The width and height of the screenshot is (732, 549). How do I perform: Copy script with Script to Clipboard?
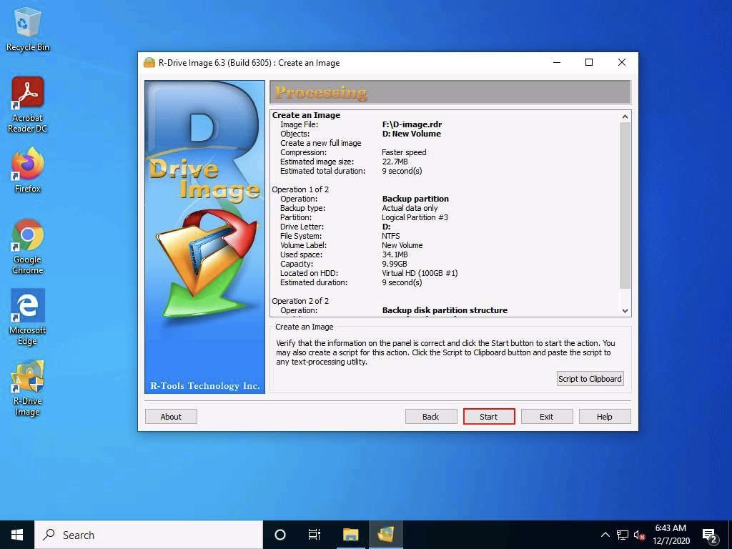point(590,379)
